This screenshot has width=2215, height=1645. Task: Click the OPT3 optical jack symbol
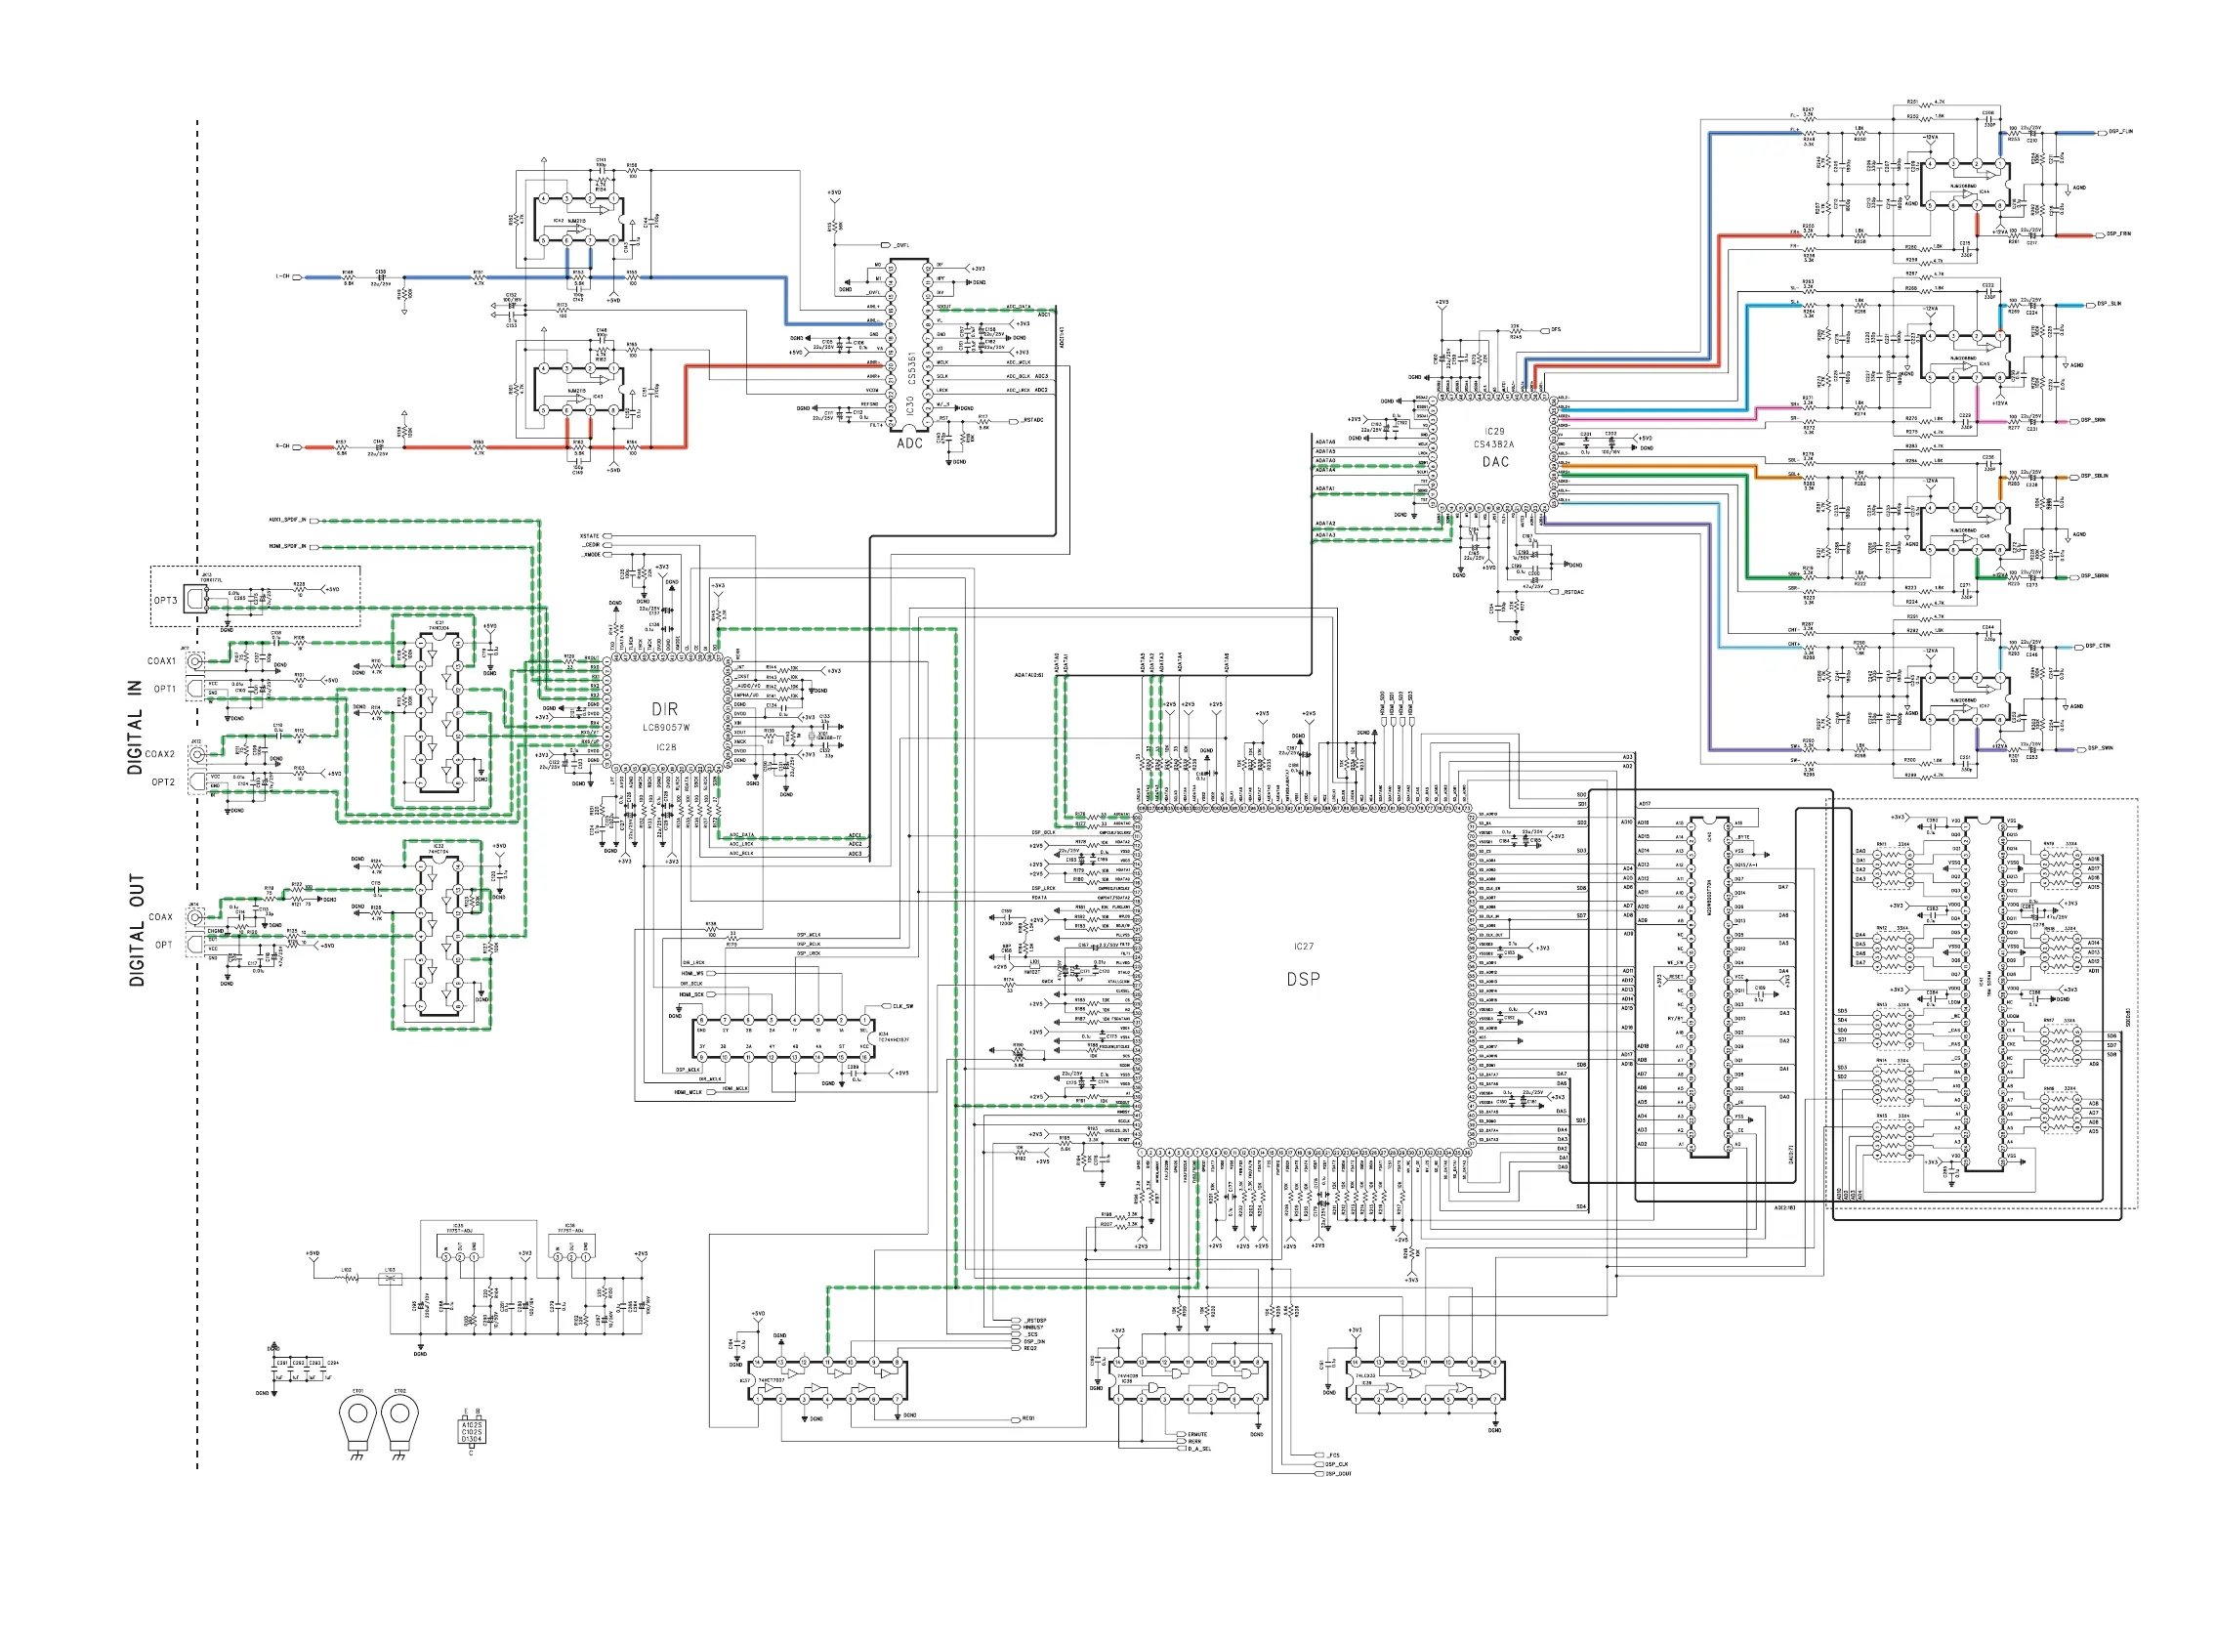tap(196, 599)
